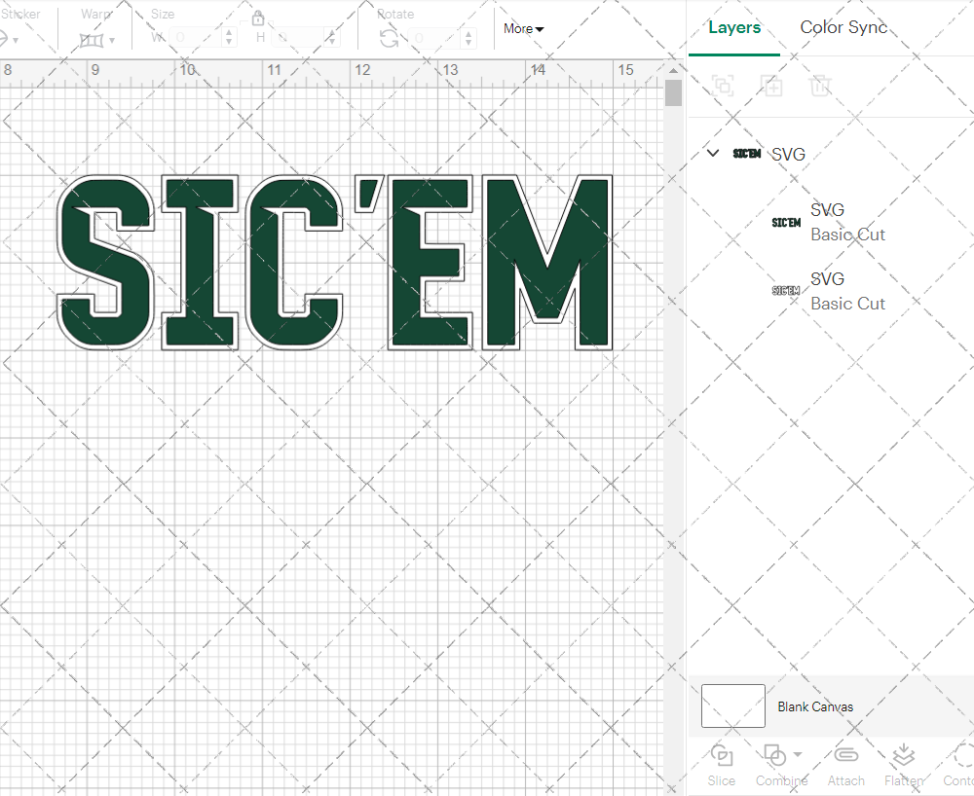Viewport: 974px width, 796px height.
Task: Switch to the Color Sync tab
Action: point(843,27)
